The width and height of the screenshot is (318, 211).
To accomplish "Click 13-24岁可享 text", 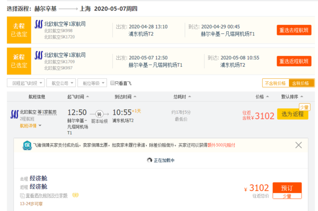I will (x=31, y=204).
